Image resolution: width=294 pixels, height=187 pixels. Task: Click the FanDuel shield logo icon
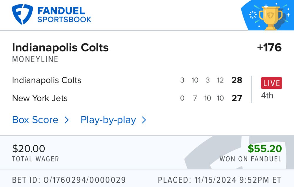tap(22, 14)
